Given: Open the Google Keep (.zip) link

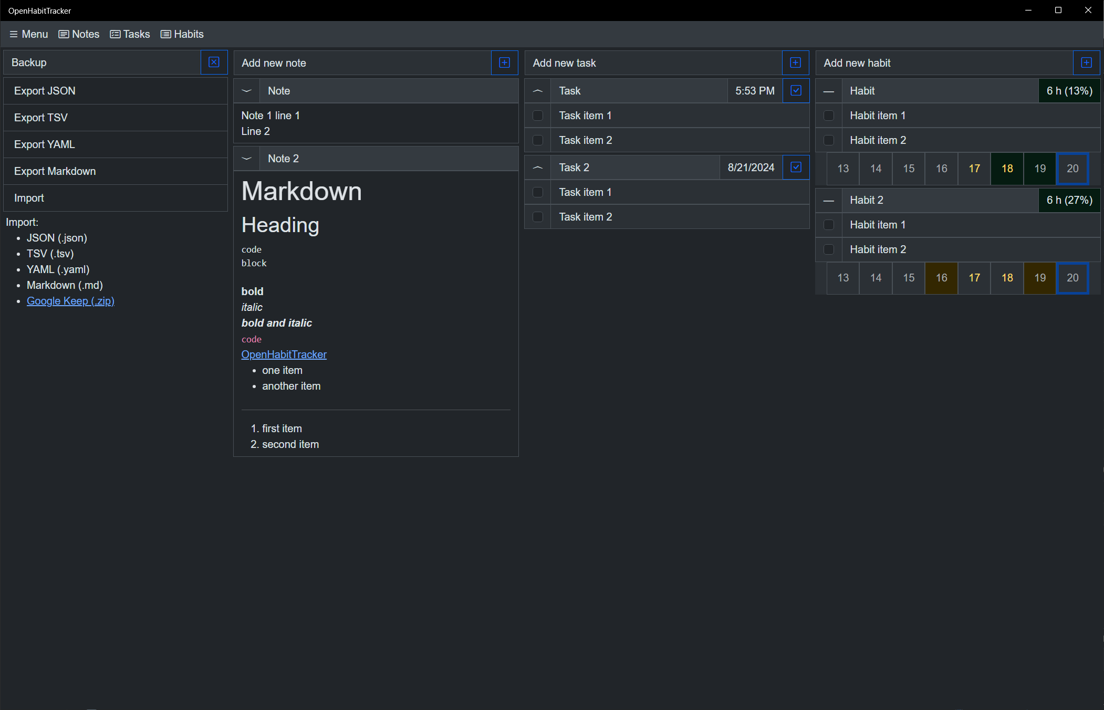Looking at the screenshot, I should click(70, 301).
